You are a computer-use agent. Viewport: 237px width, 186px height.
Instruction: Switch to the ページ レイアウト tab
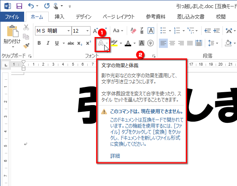(x=119, y=17)
